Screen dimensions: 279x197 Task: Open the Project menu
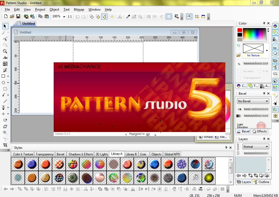click(x=40, y=10)
